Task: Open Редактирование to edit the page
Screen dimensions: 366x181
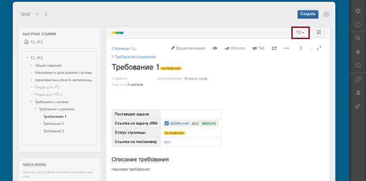Action: (x=188, y=48)
